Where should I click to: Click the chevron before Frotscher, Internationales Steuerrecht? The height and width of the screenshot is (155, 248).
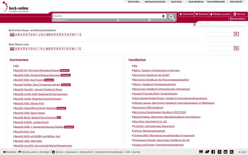click(x=132, y=126)
